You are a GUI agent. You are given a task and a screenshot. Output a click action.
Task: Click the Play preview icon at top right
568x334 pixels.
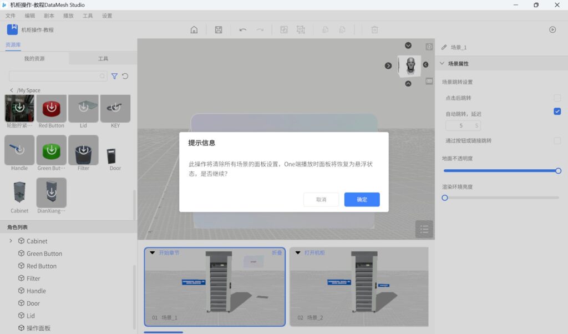tap(552, 30)
